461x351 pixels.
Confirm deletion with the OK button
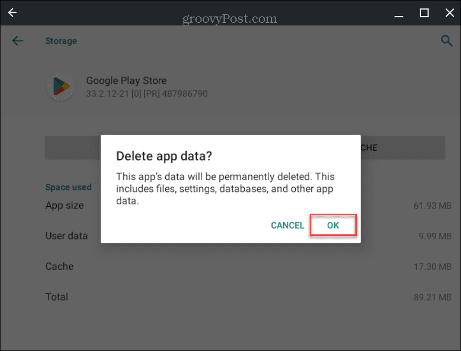[x=333, y=225]
